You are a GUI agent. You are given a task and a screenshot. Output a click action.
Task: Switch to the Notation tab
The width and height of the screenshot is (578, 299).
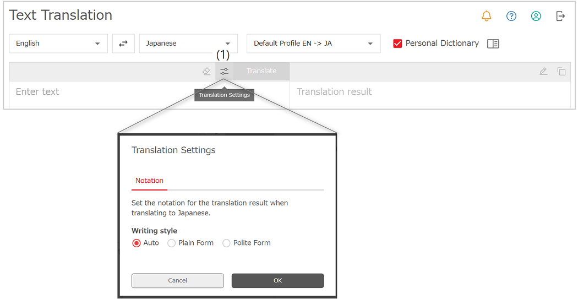pos(149,181)
